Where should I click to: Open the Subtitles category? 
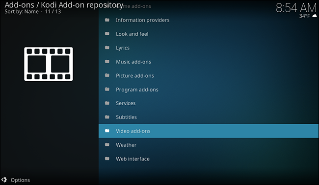coord(209,117)
